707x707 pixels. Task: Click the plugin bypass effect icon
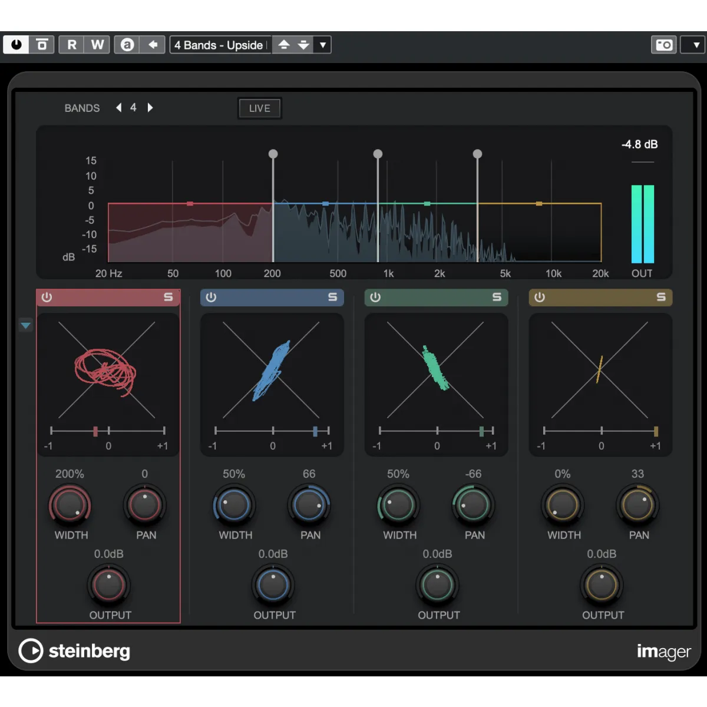(42, 45)
